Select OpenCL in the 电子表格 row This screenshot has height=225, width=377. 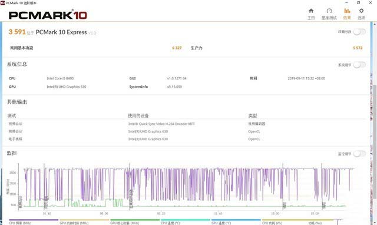pos(254,139)
